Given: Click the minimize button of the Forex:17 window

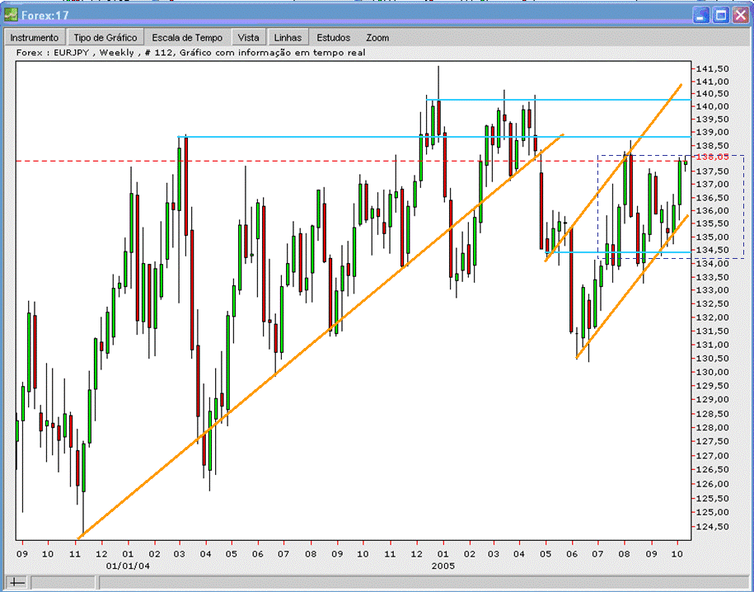Looking at the screenshot, I should [702, 14].
